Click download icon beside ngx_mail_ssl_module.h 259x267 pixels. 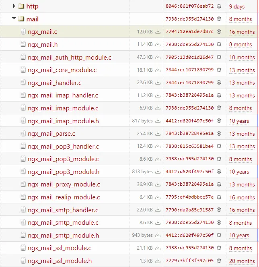pyautogui.click(x=158, y=261)
